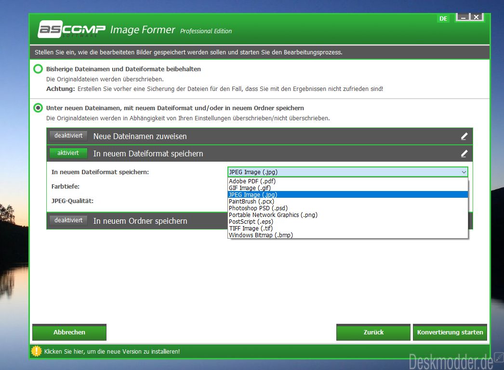Edit the 'Neue Dateinamen zuweisen' pencil icon
Viewport: 504px width, 370px height.
(464, 136)
